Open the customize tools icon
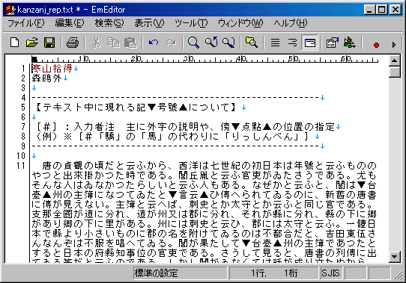Screen dimensions: 406x283 tap(350, 43)
